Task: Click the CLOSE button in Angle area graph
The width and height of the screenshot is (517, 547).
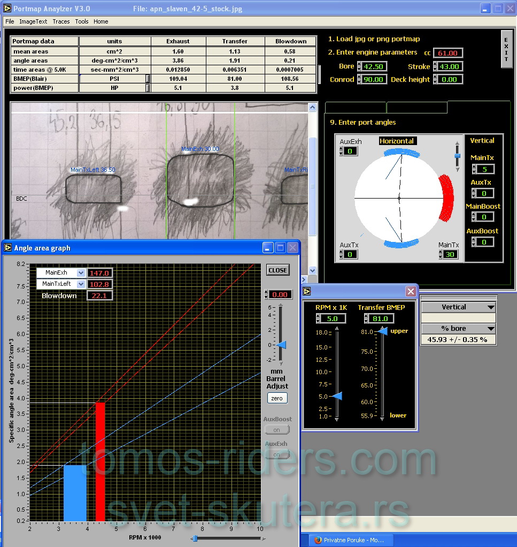Action: pyautogui.click(x=277, y=270)
